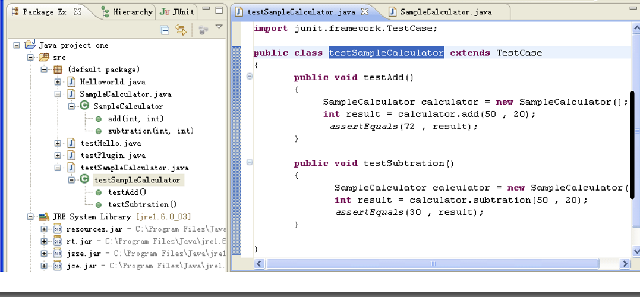Click the editor horizontal scrollbar left arrow
This screenshot has height=297, width=640.
(258, 264)
